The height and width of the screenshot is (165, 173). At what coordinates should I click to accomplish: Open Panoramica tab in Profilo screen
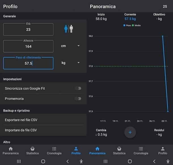(x=11, y=151)
